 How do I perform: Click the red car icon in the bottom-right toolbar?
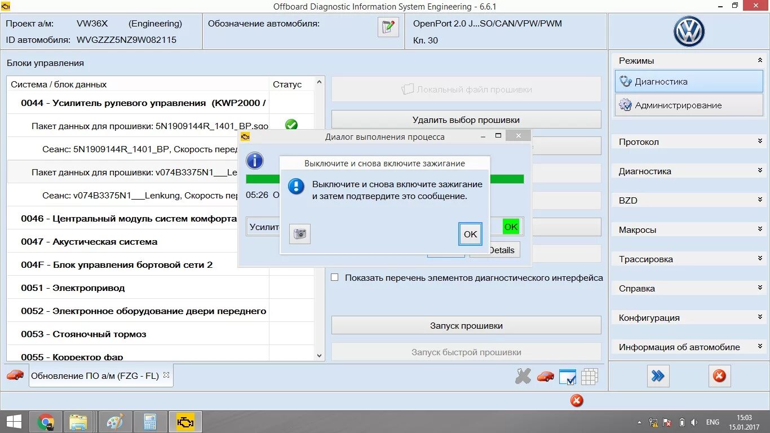(x=545, y=376)
